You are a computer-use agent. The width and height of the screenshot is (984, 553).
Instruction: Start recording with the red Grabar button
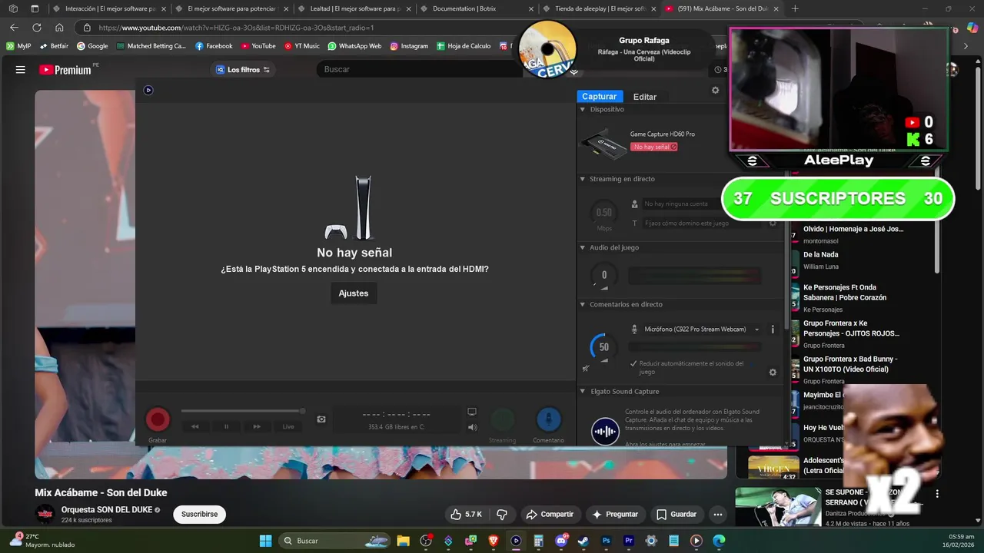click(x=158, y=419)
